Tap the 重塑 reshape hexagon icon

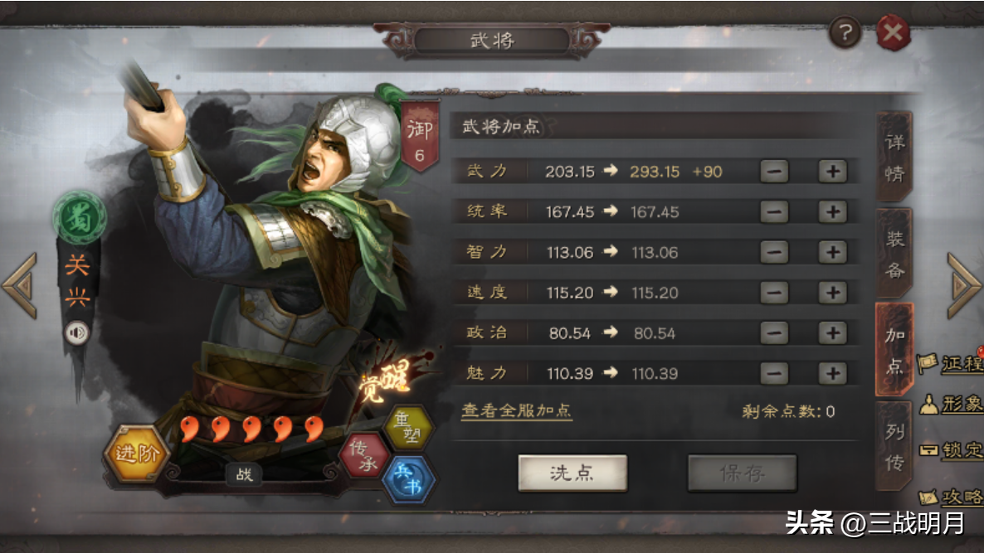(408, 427)
